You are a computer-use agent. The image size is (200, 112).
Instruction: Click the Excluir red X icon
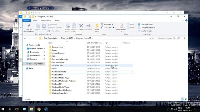(x=81, y=26)
